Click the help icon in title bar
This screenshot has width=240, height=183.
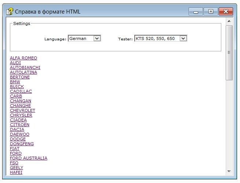[10, 11]
